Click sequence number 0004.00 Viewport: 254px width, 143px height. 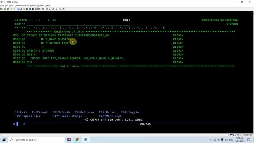point(19,47)
